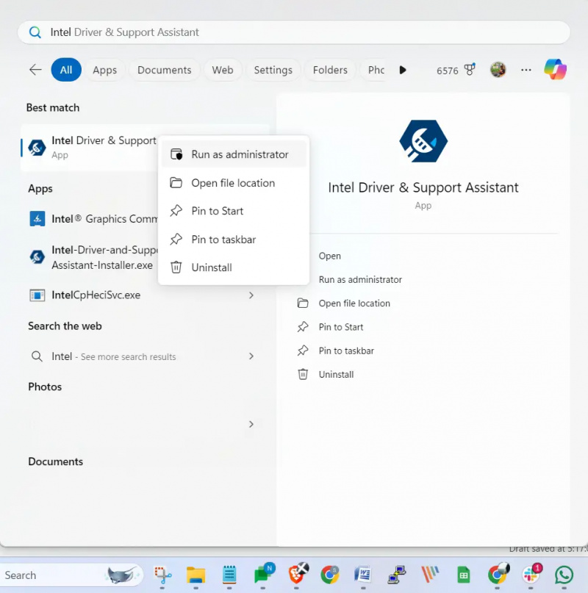Select the Intel-Driver-and-Support Assistant-Installer.exe text
The width and height of the screenshot is (588, 593).
click(104, 257)
